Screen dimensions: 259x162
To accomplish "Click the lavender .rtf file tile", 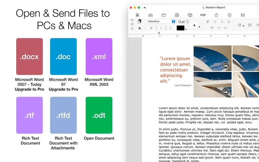I will [29, 115].
